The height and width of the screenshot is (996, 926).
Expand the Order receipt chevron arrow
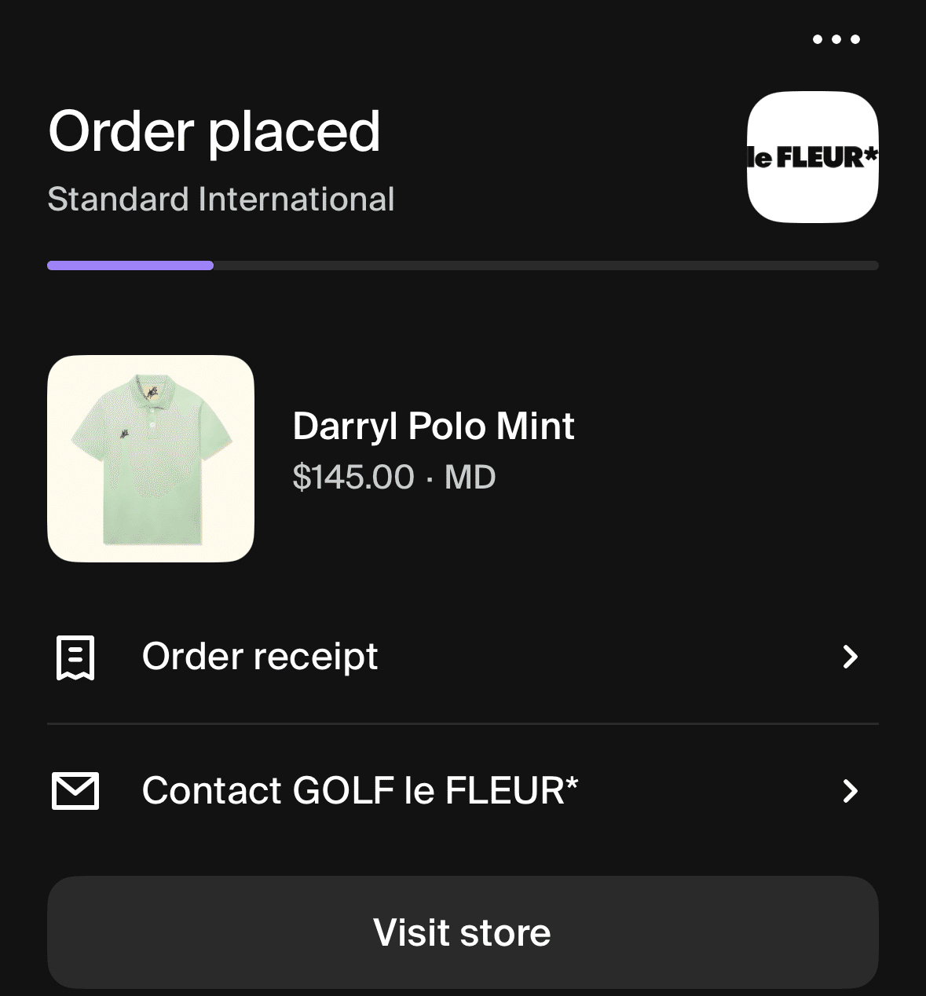850,657
